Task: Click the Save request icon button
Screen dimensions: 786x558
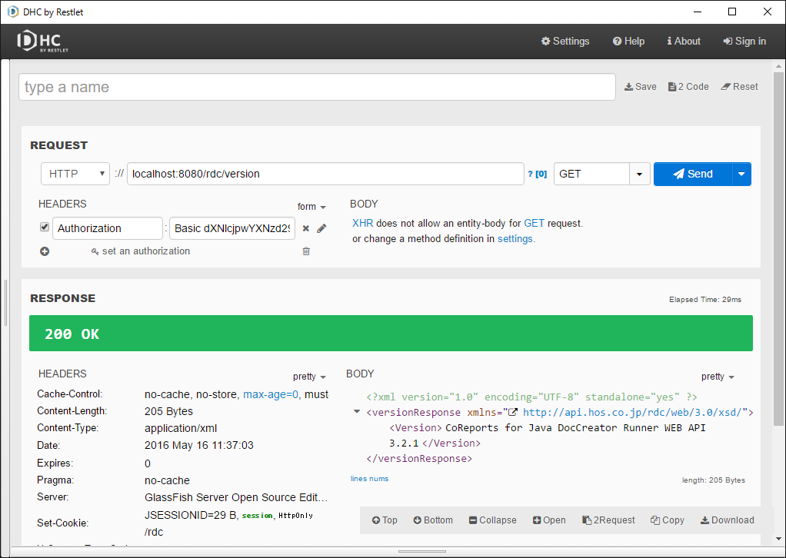Action: click(640, 87)
